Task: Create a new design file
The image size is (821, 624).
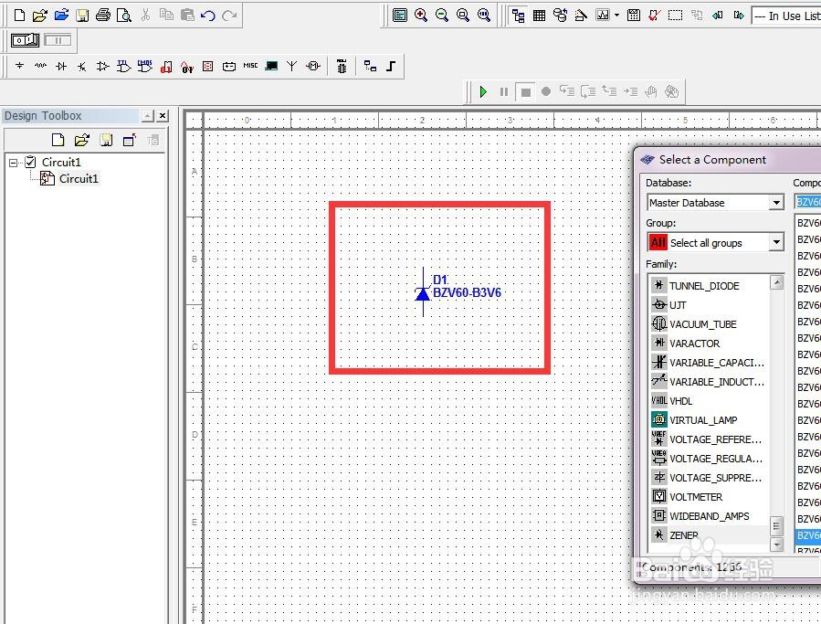Action: pos(19,16)
